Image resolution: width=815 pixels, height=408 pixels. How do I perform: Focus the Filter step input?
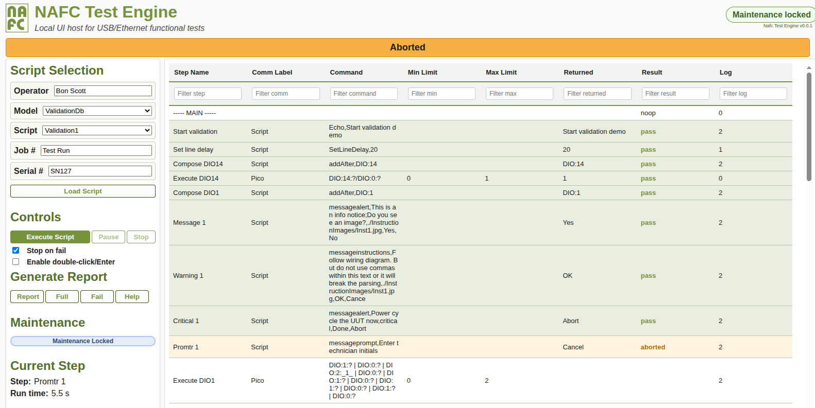coord(208,94)
